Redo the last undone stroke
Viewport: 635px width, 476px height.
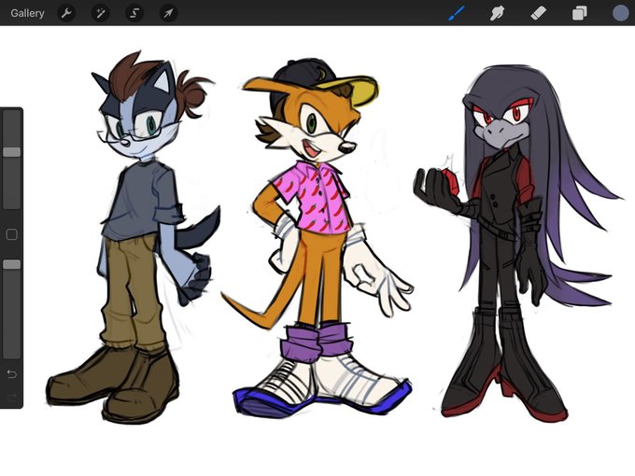[12, 397]
